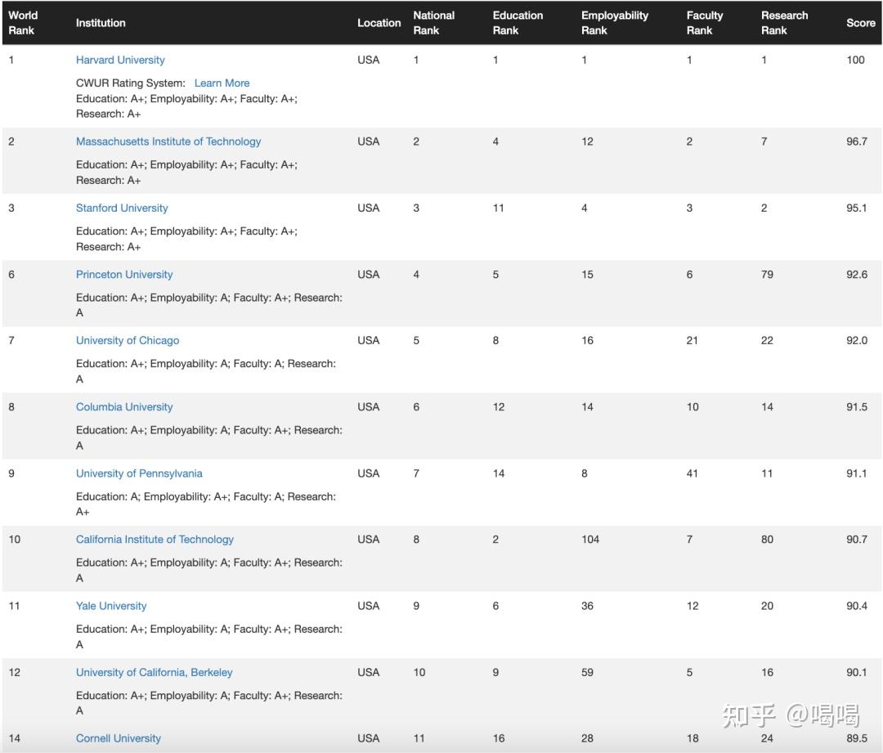Open the Stanford University link
Screen dimensions: 883x753
click(122, 208)
